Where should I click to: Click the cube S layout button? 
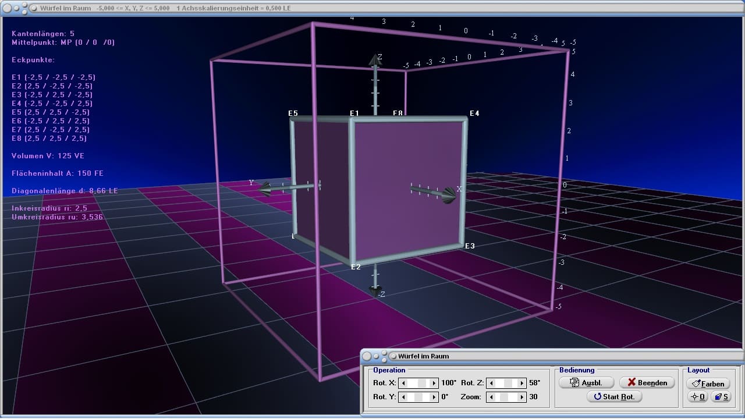pos(721,397)
